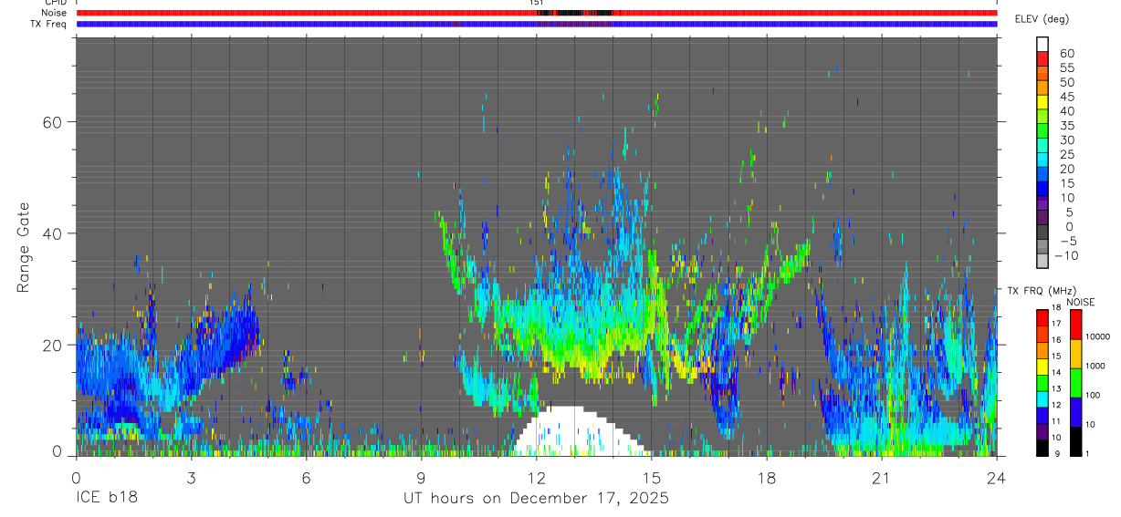Select the red 17–18 MHz TX FRQ swatch
1121x517 pixels.
click(x=1042, y=317)
